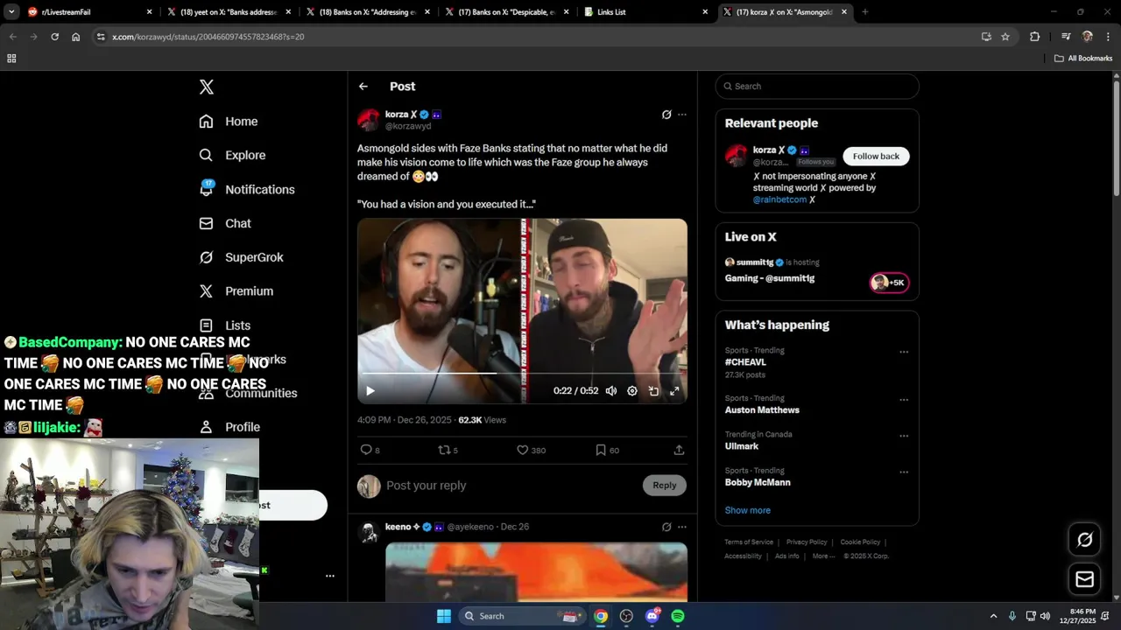The height and width of the screenshot is (630, 1121).
Task: Open Privacy Policy link
Action: coord(807,542)
